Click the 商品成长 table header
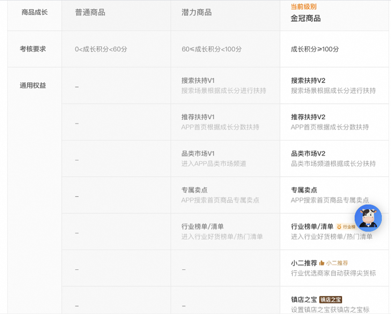Screen dimensions: 391x314 [34, 13]
